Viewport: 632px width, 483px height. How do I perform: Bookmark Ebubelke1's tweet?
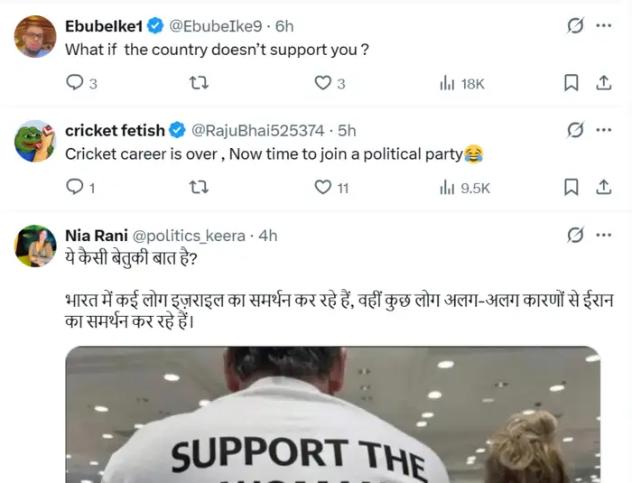(x=571, y=83)
